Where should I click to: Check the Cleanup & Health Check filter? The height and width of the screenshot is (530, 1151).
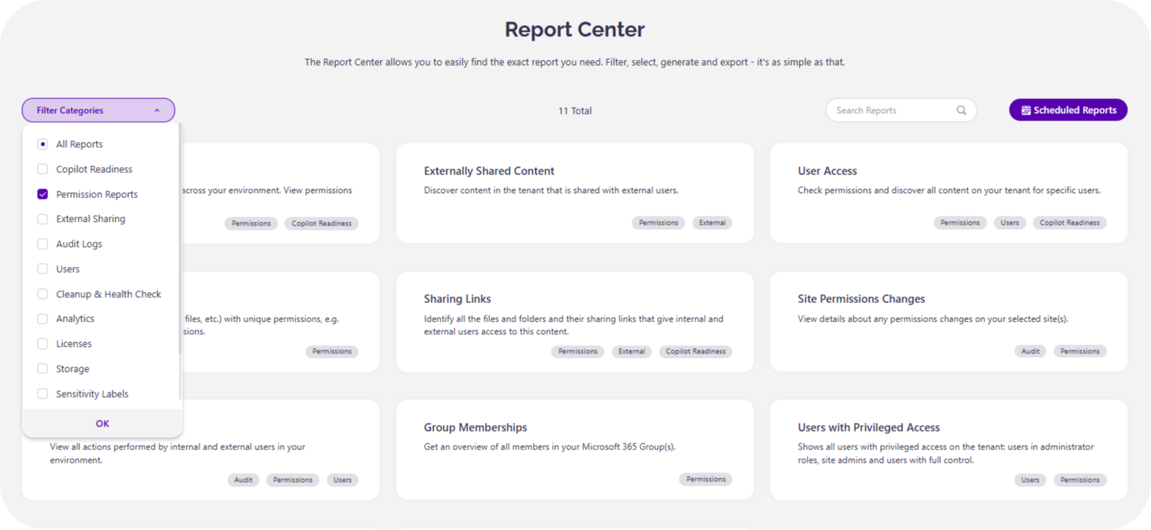(x=42, y=293)
